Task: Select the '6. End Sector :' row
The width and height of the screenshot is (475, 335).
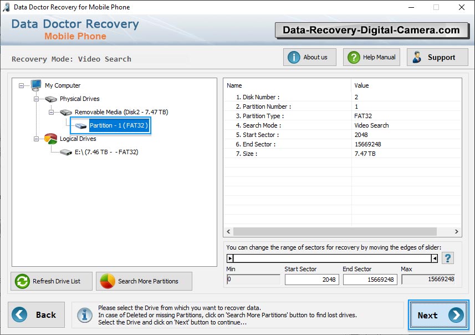Action: (343, 144)
